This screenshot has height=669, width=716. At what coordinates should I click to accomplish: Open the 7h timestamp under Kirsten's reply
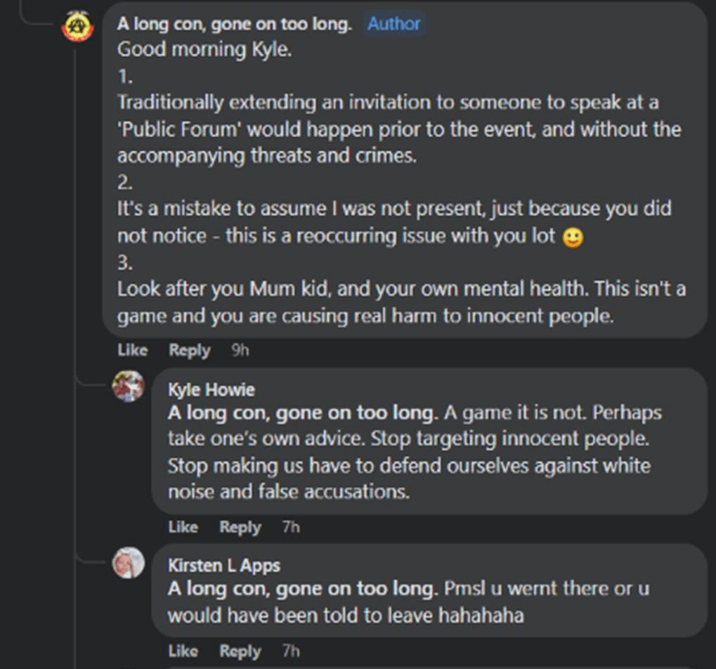[291, 651]
